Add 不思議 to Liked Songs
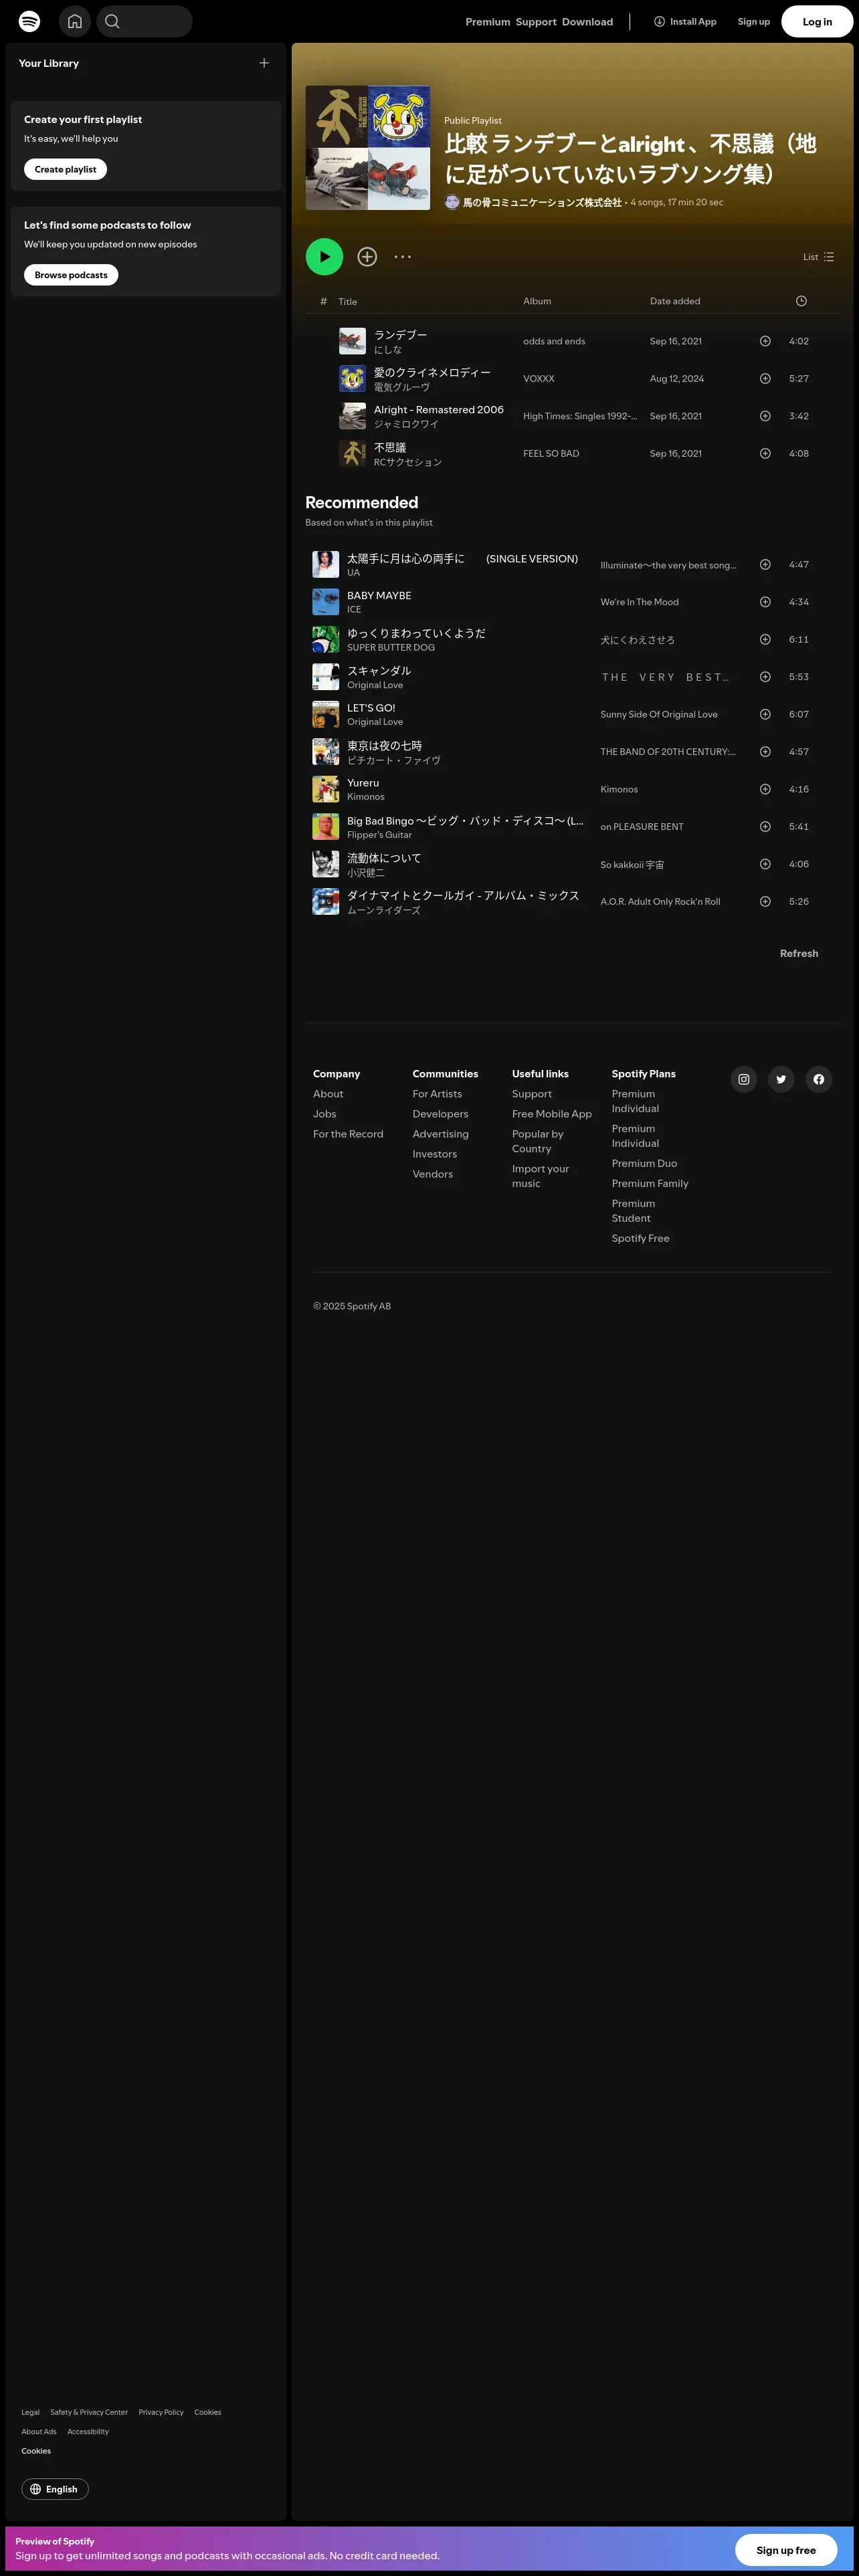The image size is (859, 2576). [x=765, y=453]
